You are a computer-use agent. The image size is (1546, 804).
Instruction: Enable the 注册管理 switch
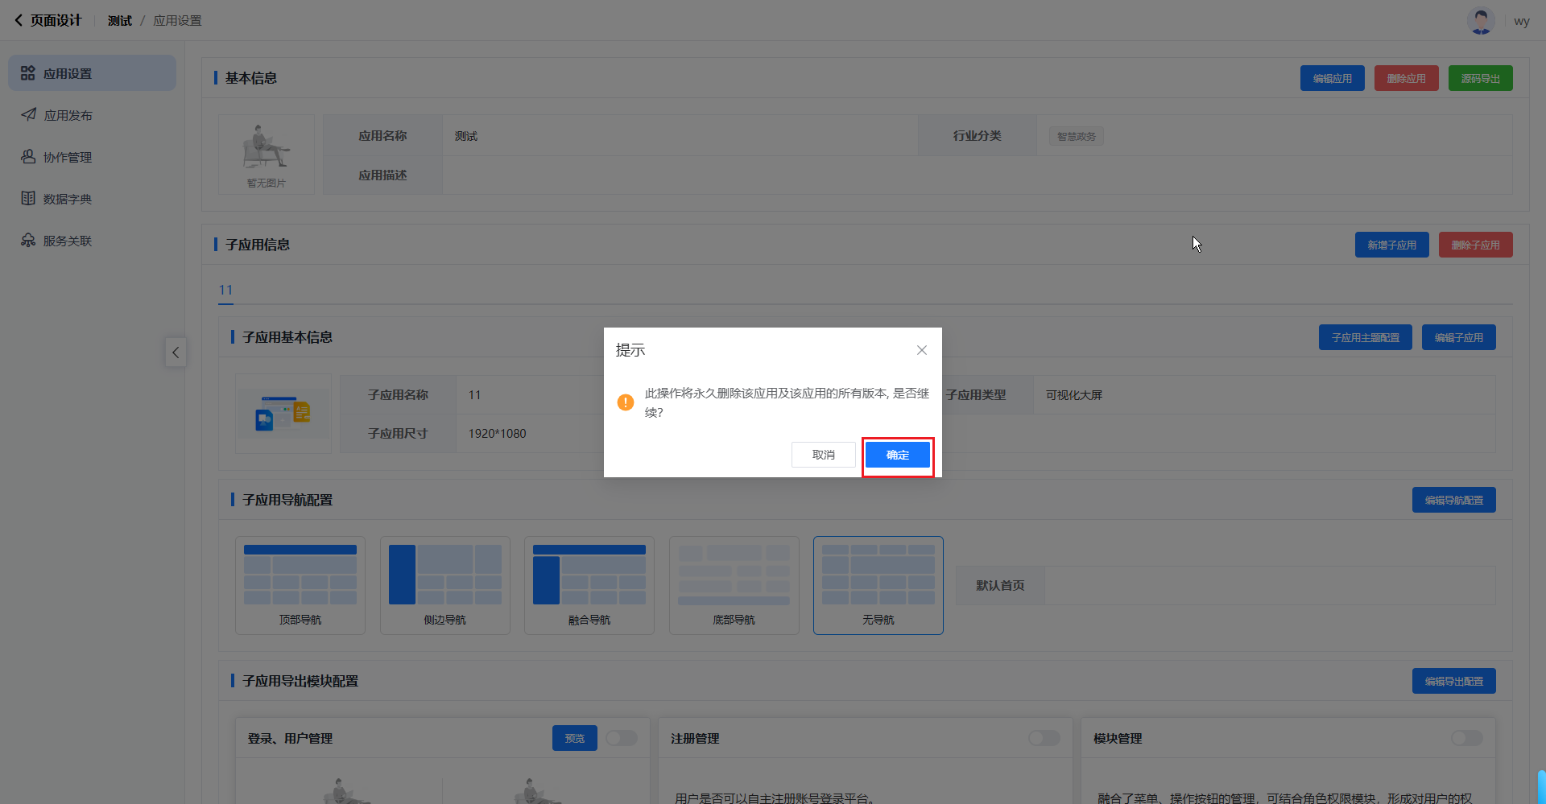pos(1044,738)
